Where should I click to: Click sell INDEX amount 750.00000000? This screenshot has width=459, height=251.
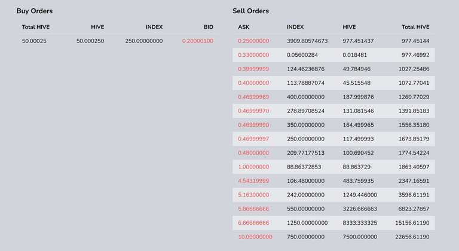click(305, 237)
